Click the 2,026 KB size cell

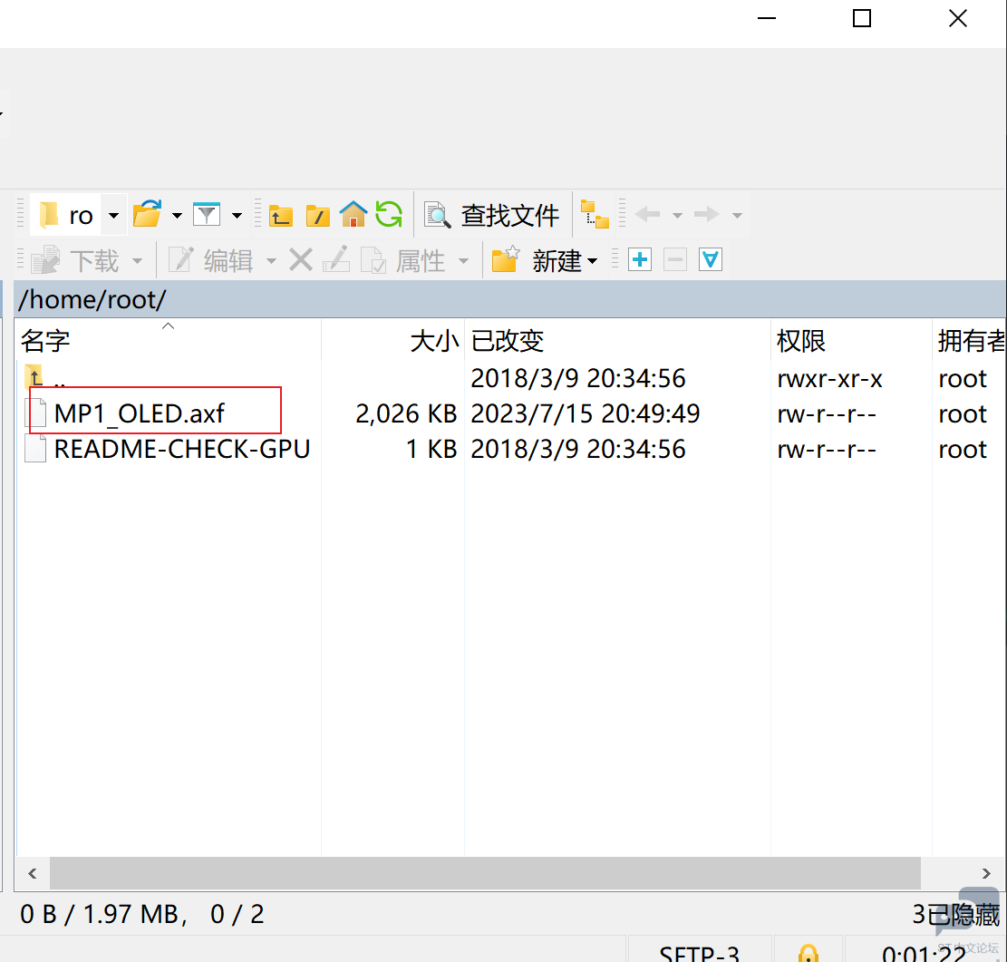click(x=406, y=413)
